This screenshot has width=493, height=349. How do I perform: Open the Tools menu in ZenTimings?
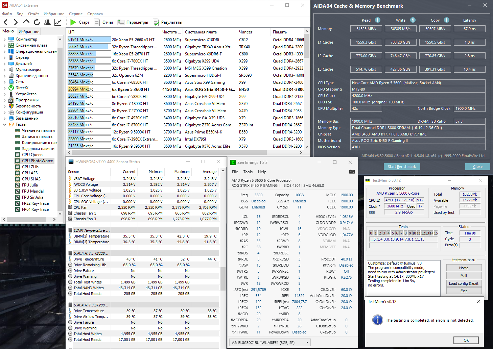(x=248, y=172)
